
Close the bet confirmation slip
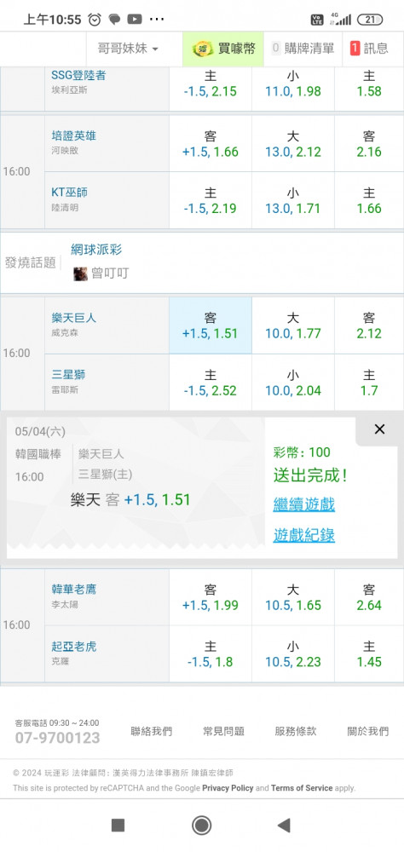click(x=379, y=429)
